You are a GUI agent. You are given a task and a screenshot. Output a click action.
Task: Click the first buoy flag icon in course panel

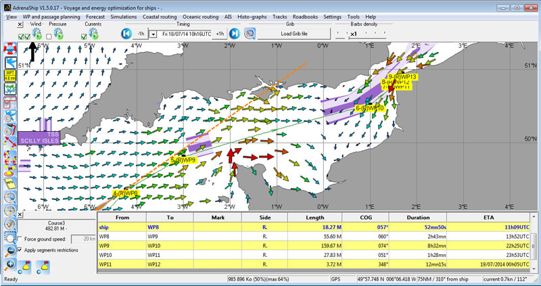pos(26,267)
